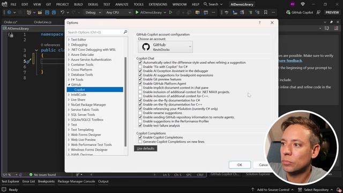The image size is (343, 193).
Task: Click the Use defaults button
Action: [x=145, y=149]
